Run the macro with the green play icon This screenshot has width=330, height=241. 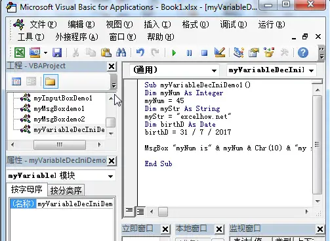174,53
